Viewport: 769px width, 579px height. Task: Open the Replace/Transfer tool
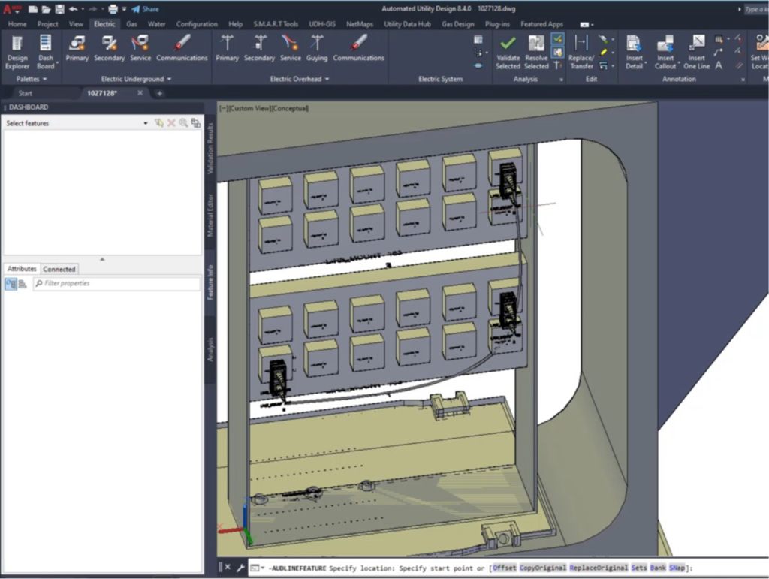click(x=581, y=52)
